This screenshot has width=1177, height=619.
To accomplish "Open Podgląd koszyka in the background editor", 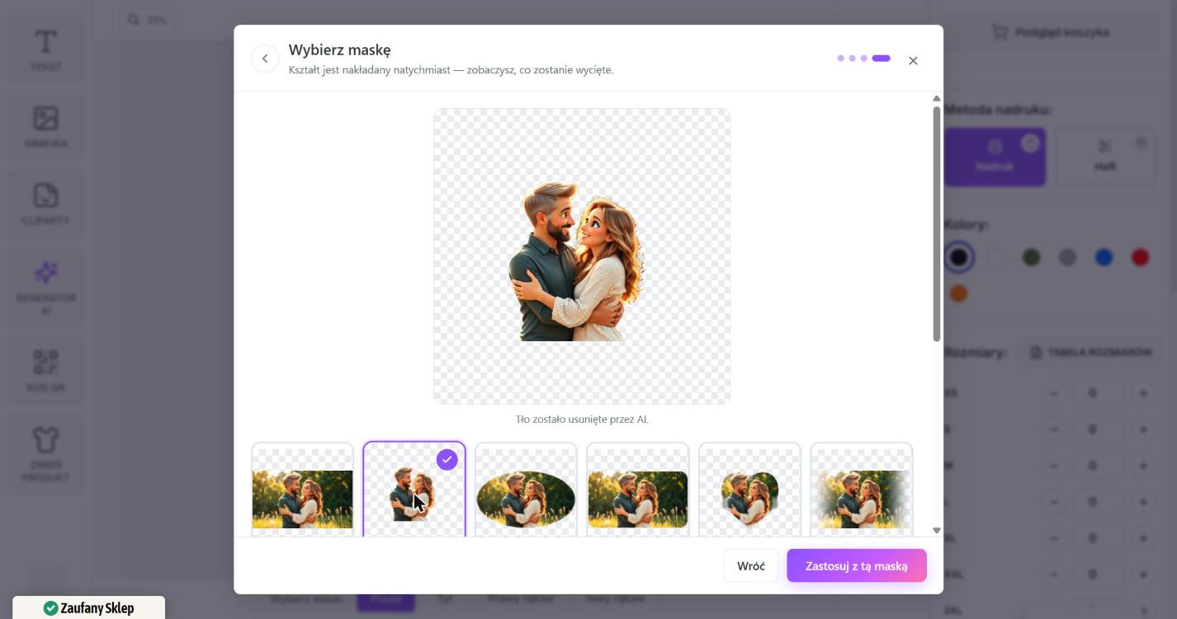I will coord(1051,32).
